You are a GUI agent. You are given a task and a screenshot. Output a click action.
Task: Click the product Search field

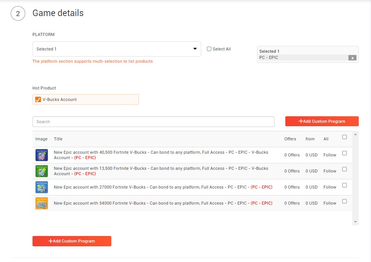[153, 122]
